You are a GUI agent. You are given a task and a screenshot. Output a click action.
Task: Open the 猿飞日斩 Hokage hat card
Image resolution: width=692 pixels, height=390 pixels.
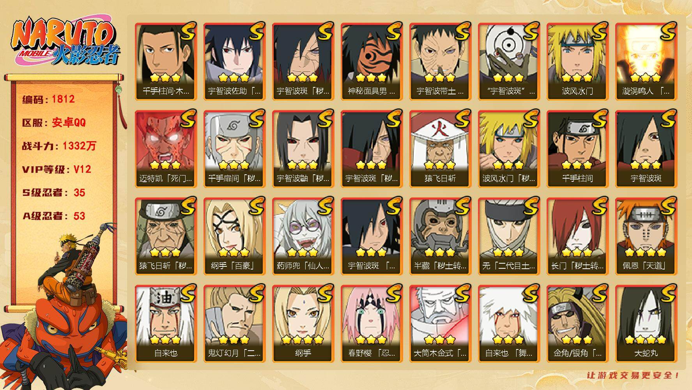[x=440, y=149]
